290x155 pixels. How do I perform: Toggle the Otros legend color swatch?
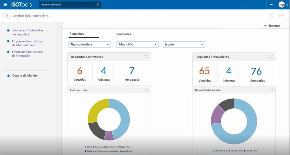[86, 147]
